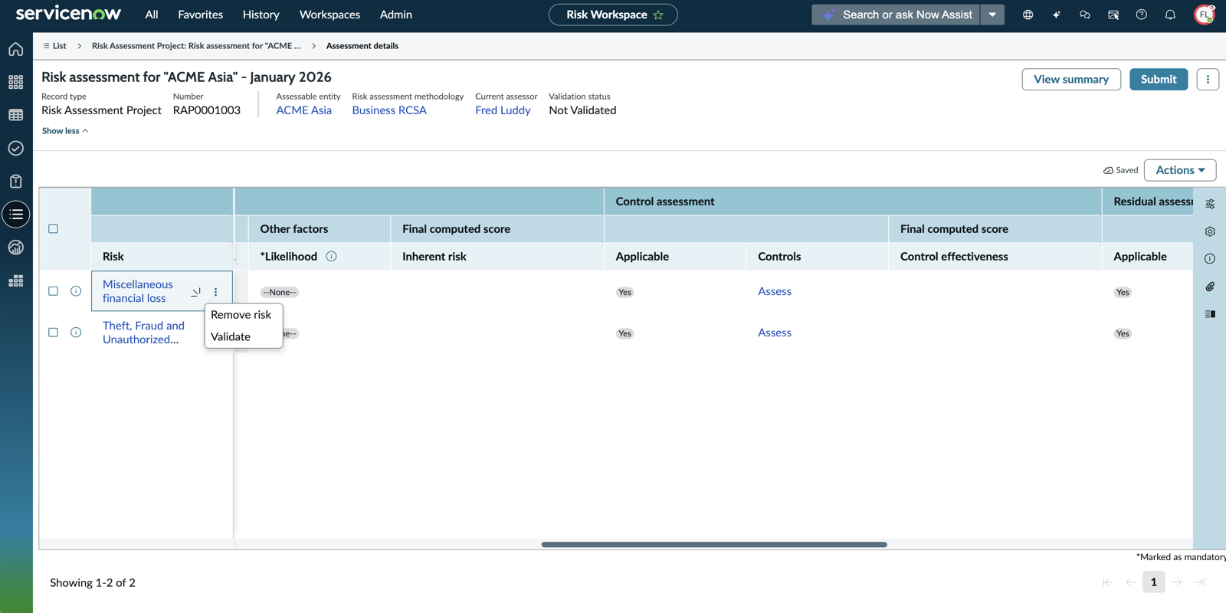The width and height of the screenshot is (1226, 613).
Task: Open the side panel layout icon
Action: pos(1210,314)
